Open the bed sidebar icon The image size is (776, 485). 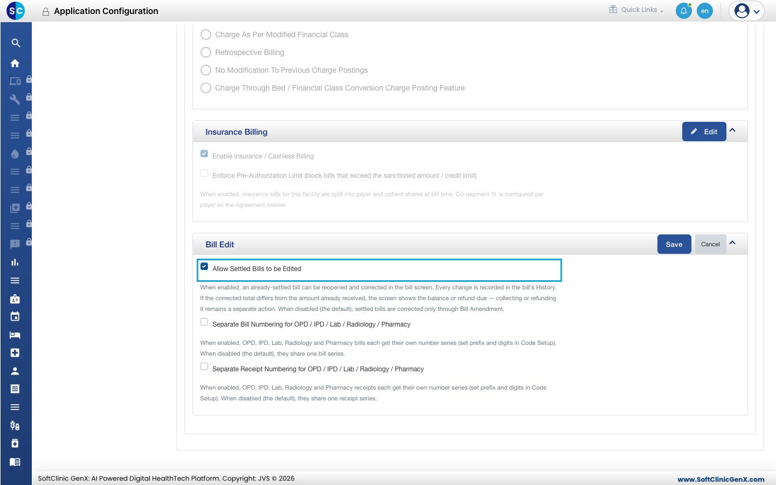coord(15,335)
